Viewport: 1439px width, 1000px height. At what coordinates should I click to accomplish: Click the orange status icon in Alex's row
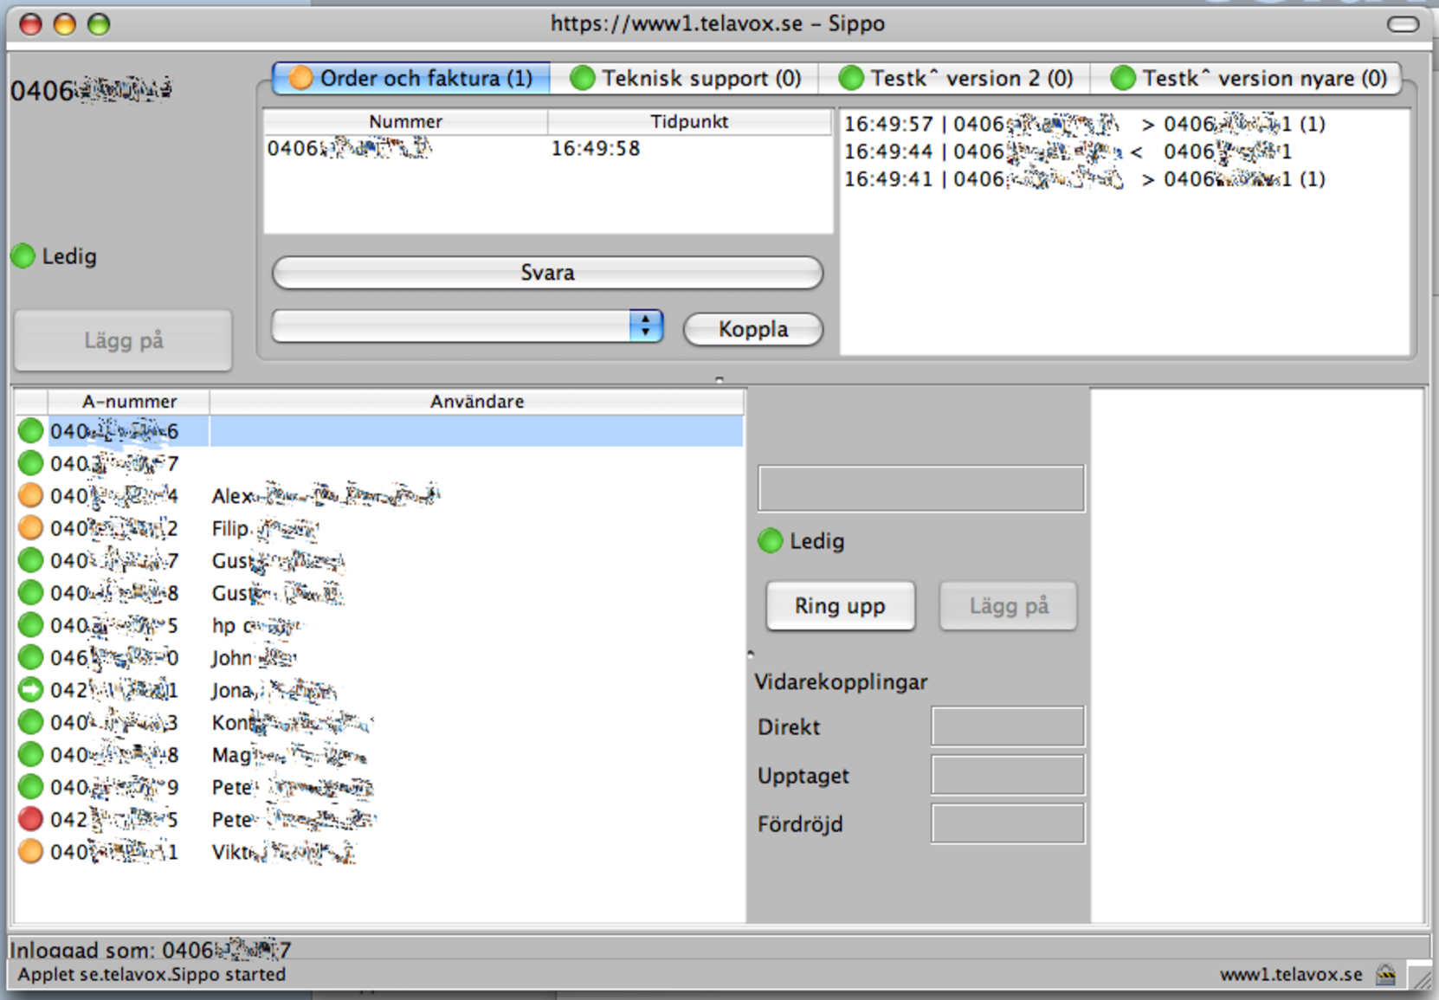pos(30,495)
